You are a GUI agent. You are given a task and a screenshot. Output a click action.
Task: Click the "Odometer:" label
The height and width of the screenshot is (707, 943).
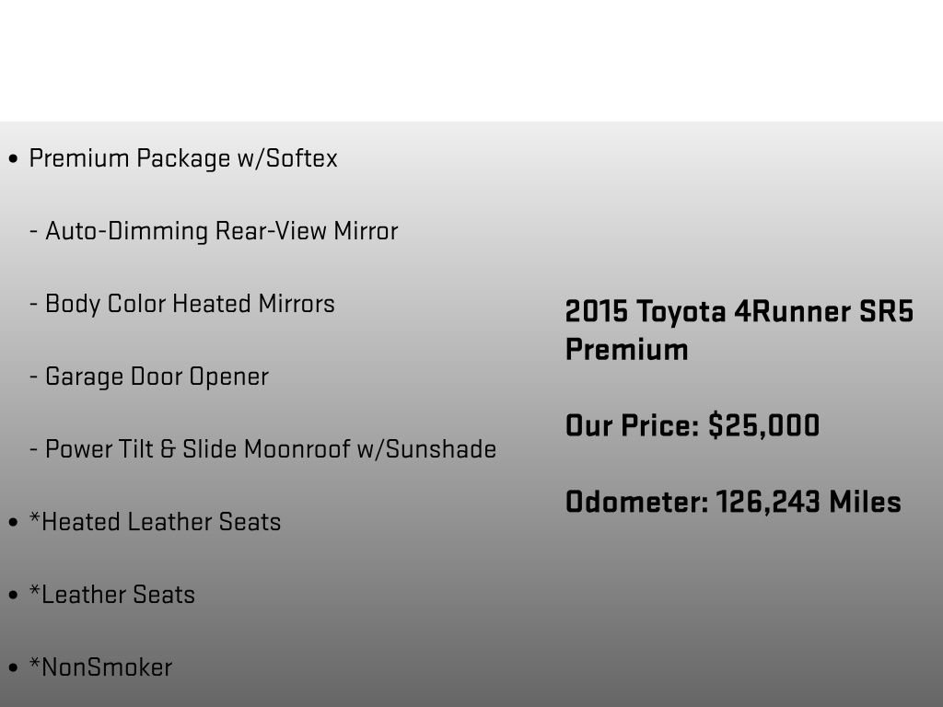click(x=635, y=502)
